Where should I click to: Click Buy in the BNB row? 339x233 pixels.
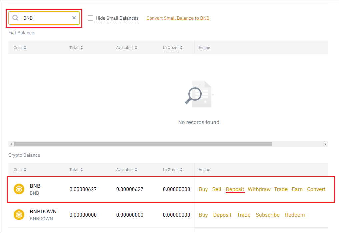[x=203, y=189]
